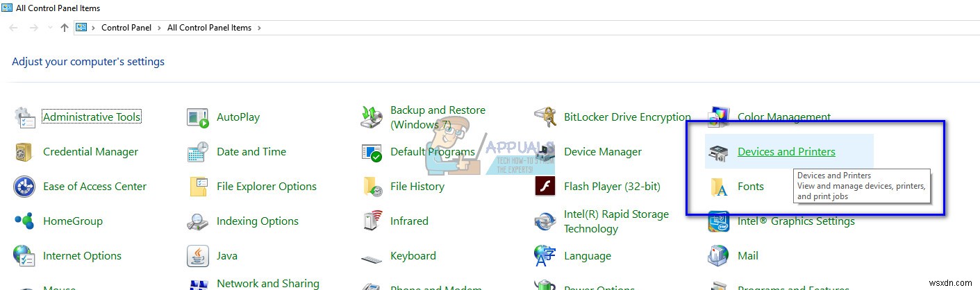Click the File History folder icon
The width and height of the screenshot is (980, 290).
(372, 187)
